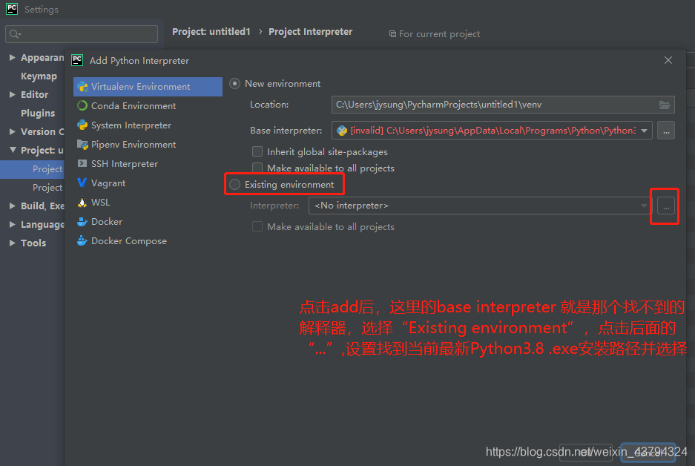Click the Conda Environment circle icon
This screenshot has height=466, width=695.
click(82, 105)
